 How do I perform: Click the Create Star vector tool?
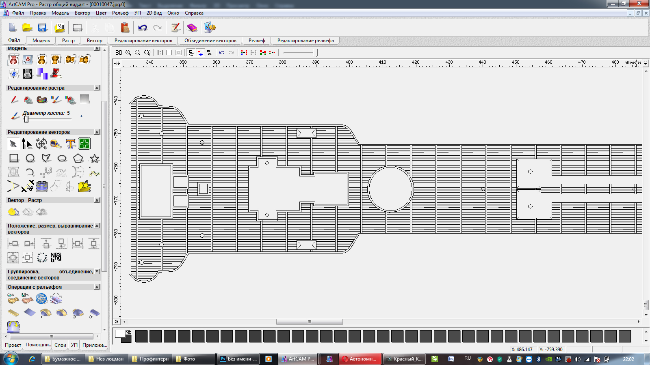tap(95, 159)
